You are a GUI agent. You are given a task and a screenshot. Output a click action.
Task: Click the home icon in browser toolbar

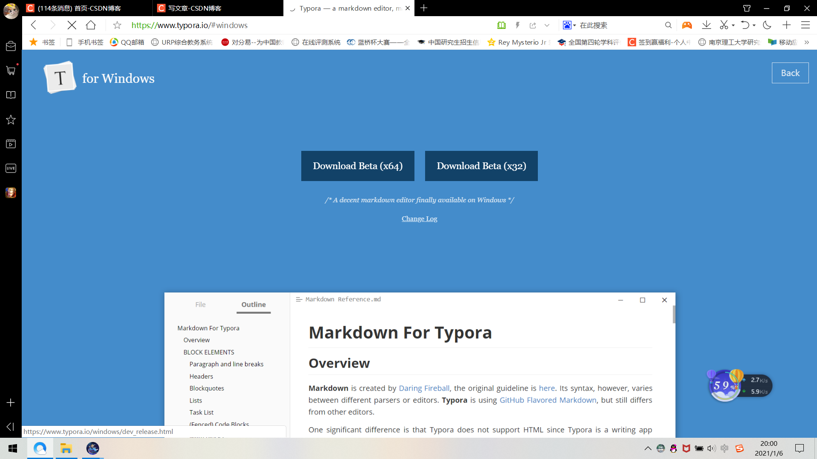pyautogui.click(x=91, y=25)
